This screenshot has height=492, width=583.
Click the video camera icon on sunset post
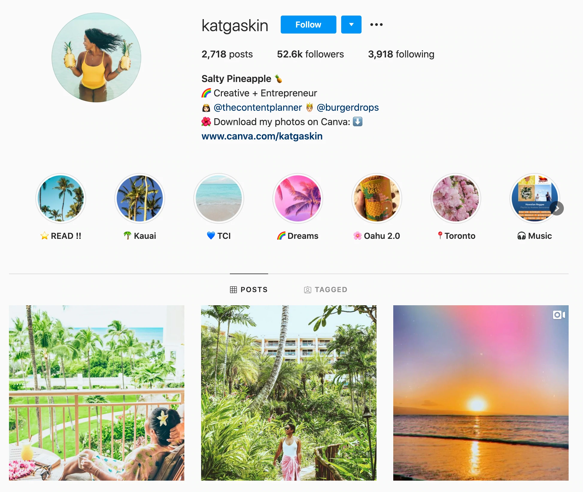tap(559, 315)
